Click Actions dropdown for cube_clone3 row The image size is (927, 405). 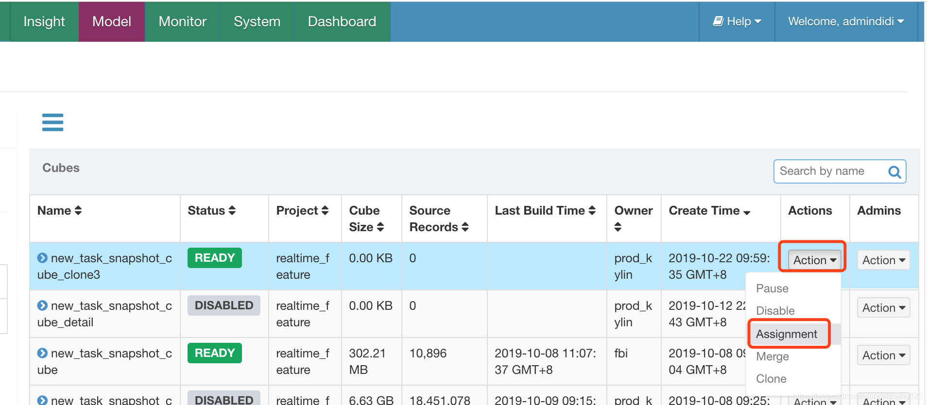click(x=815, y=260)
